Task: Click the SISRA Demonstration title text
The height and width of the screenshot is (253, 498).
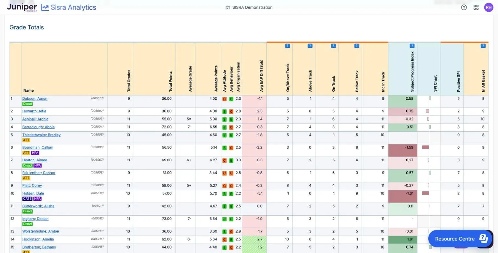Action: [x=252, y=7]
